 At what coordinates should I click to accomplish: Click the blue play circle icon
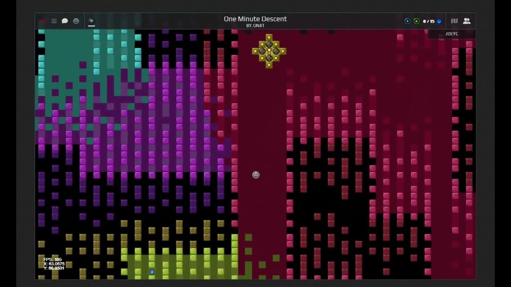click(407, 21)
